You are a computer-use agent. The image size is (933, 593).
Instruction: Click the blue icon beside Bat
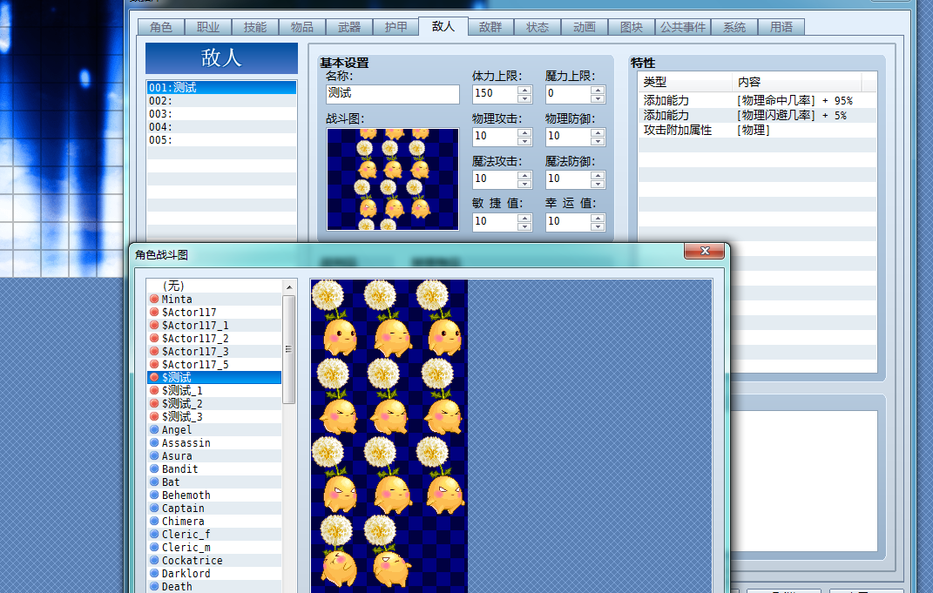(154, 482)
